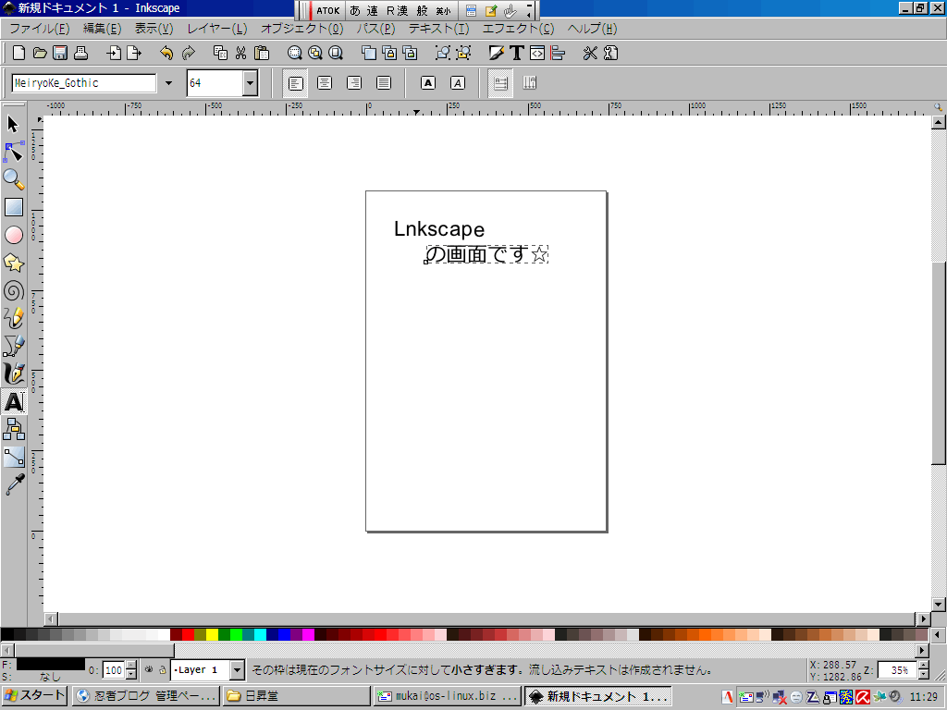Viewport: 947px width, 710px height.
Task: Select the Pencil freehand tool
Action: (13, 318)
